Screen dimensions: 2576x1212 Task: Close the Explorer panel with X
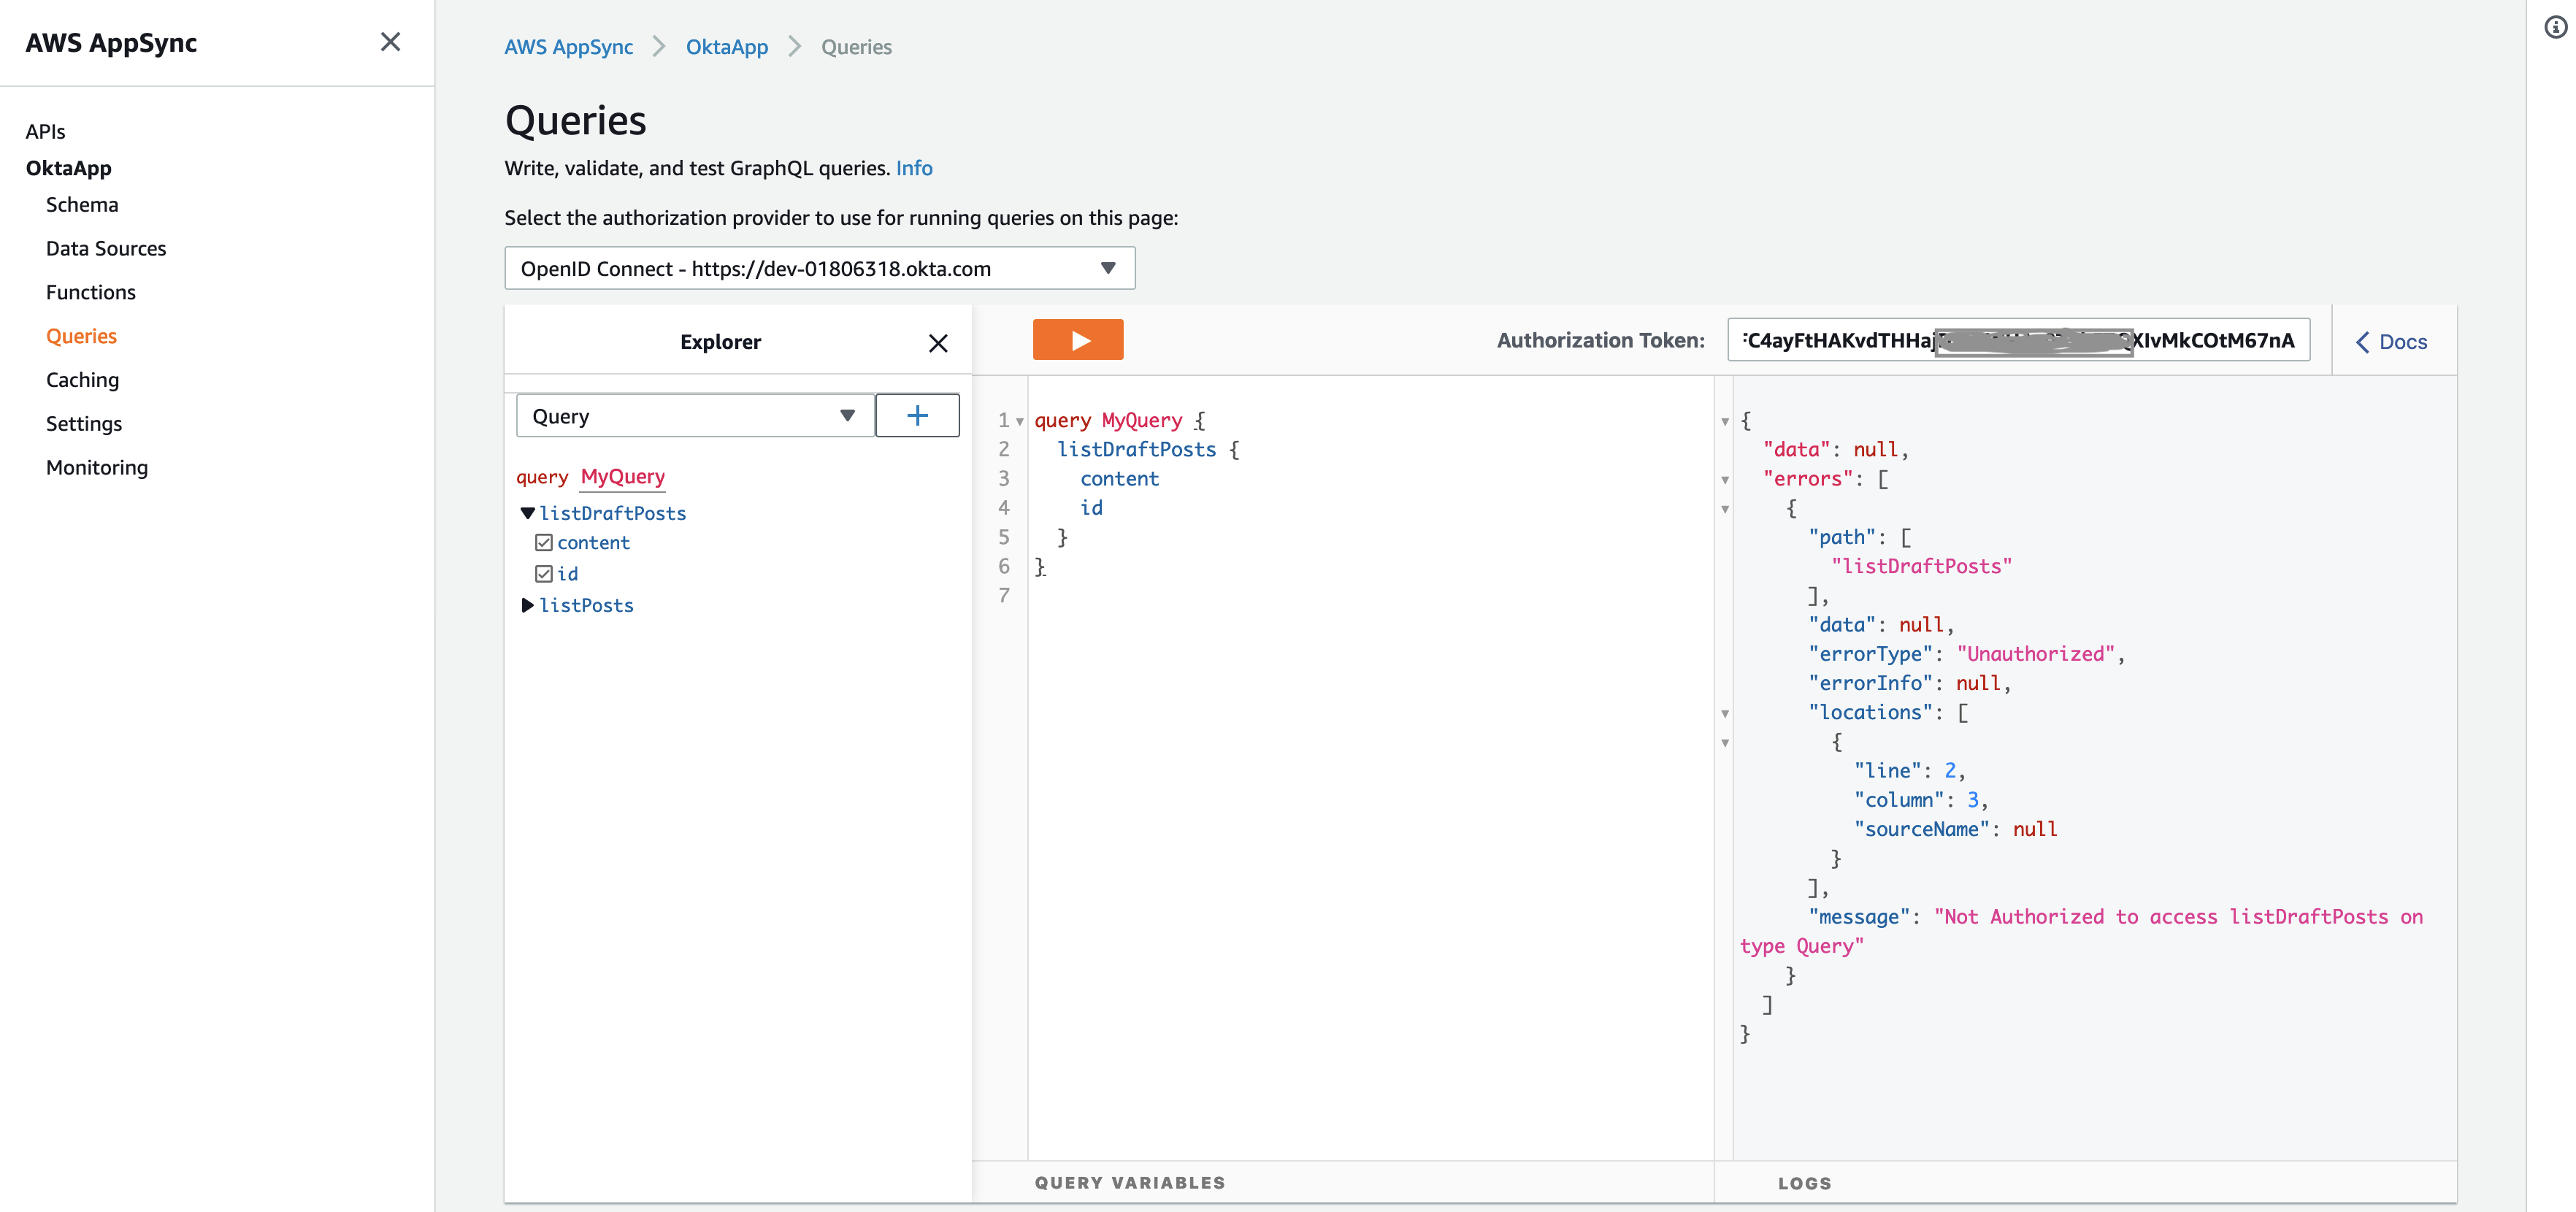[937, 343]
